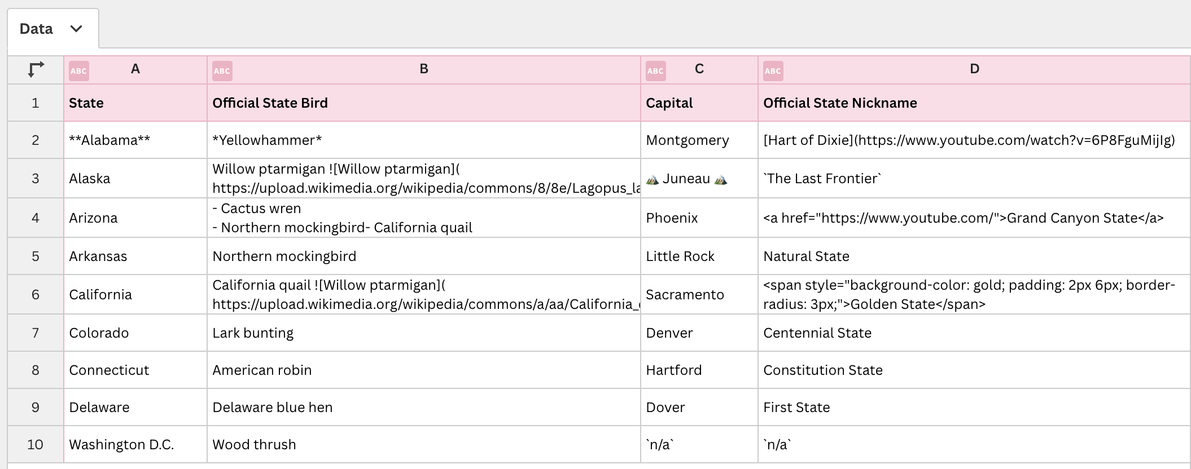Select the **Alabama** state cell
This screenshot has height=469, width=1191.
[110, 140]
